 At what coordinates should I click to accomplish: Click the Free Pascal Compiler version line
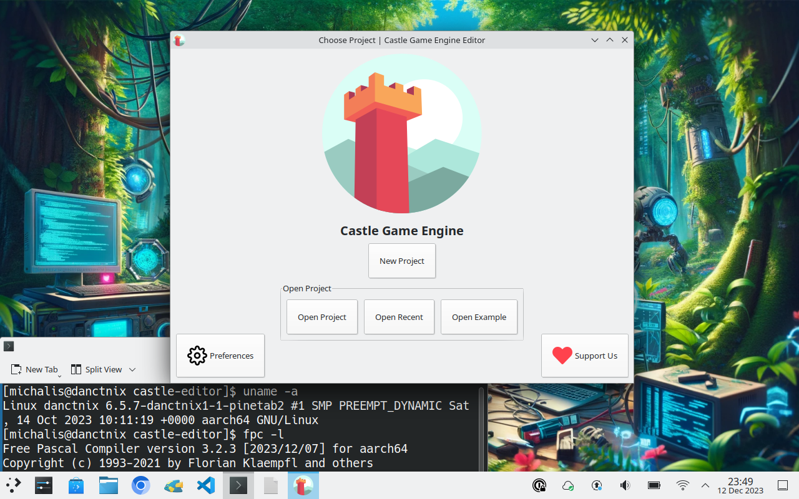205,448
